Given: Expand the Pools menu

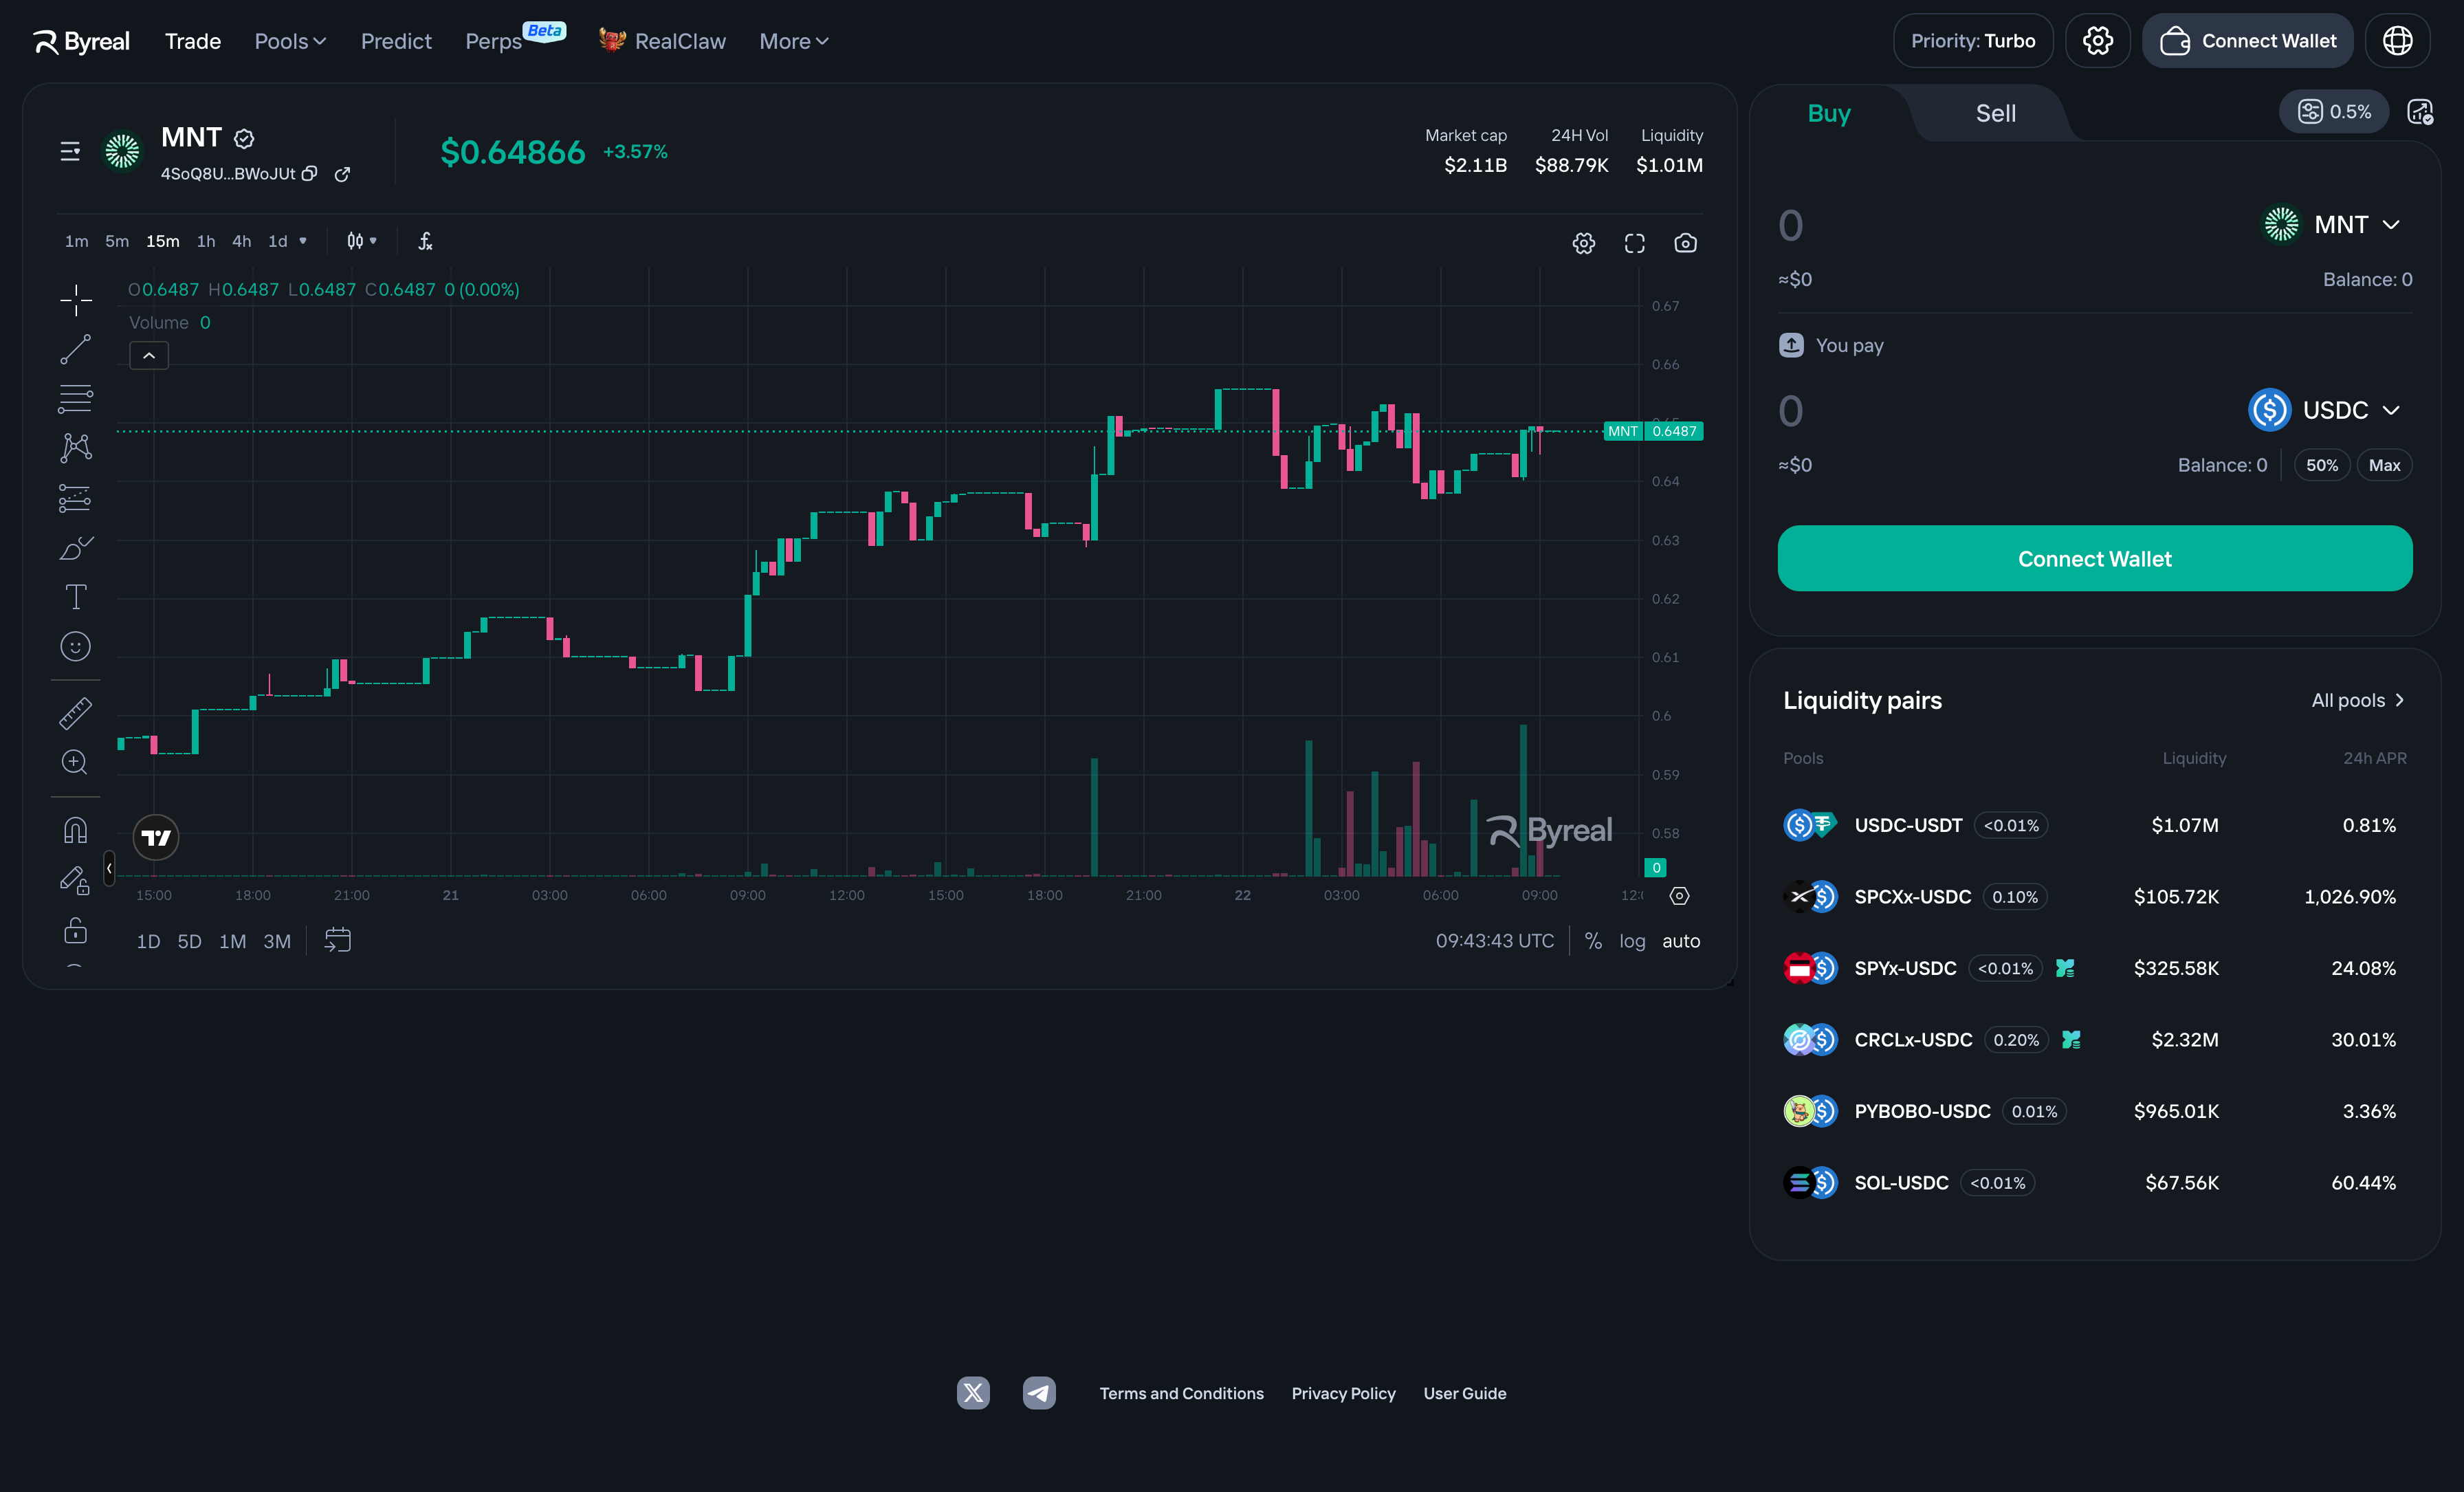Looking at the screenshot, I should 290,41.
